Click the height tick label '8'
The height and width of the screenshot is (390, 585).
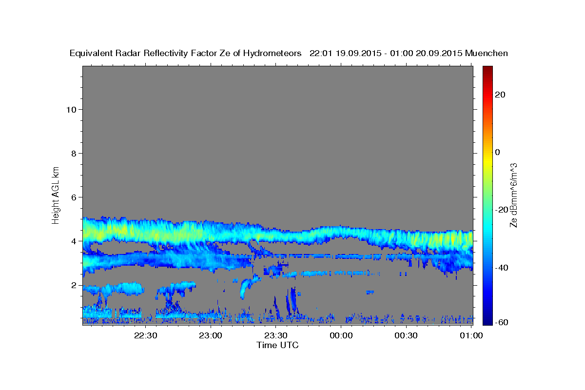coord(74,153)
